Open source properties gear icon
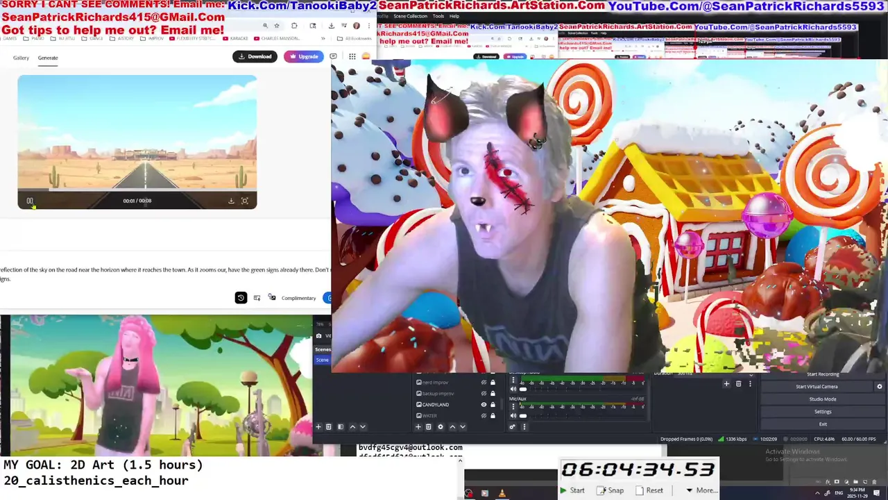This screenshot has width=888, height=500. (441, 427)
